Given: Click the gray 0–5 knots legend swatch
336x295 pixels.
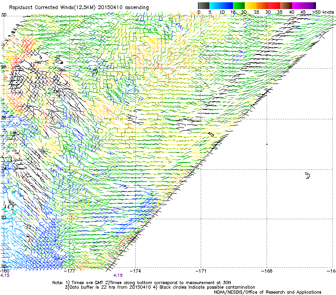Looking at the screenshot, I should pos(203,5).
